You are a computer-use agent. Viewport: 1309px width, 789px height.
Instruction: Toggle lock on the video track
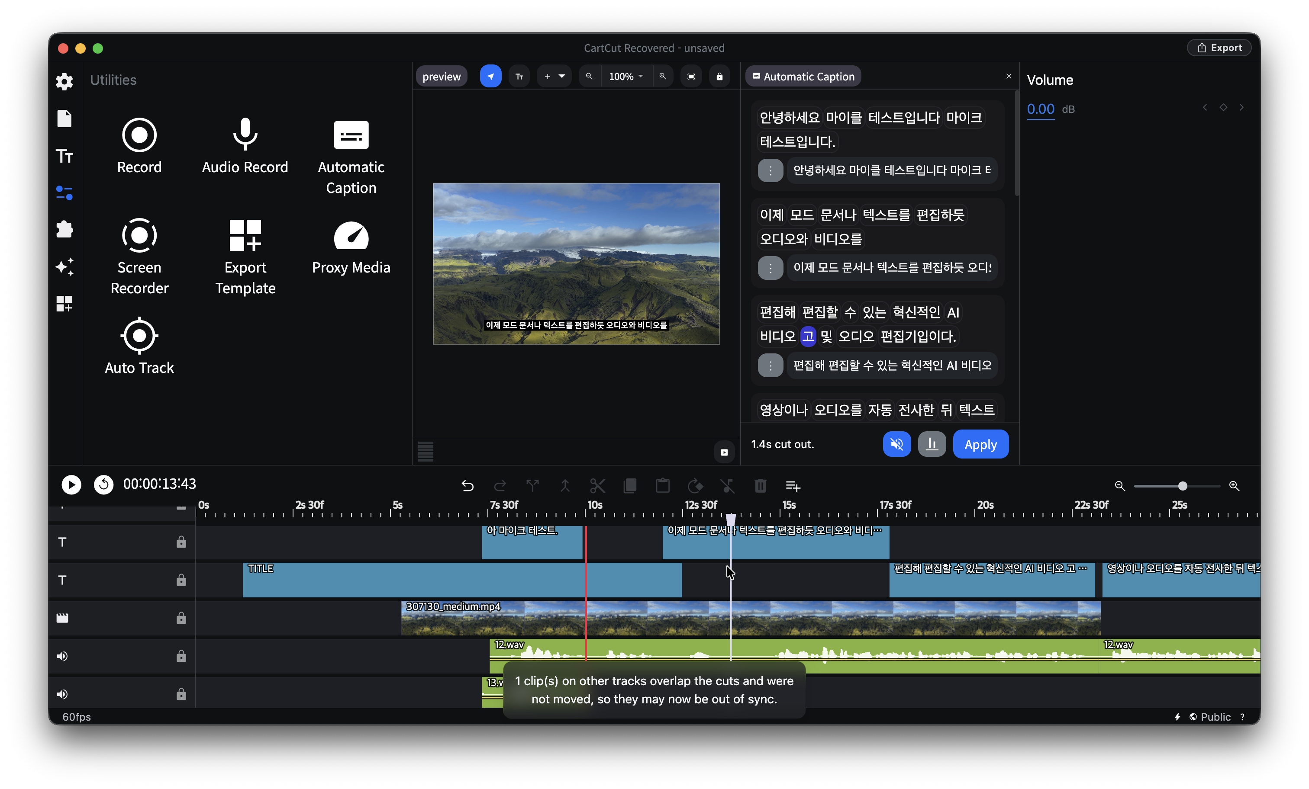(181, 618)
